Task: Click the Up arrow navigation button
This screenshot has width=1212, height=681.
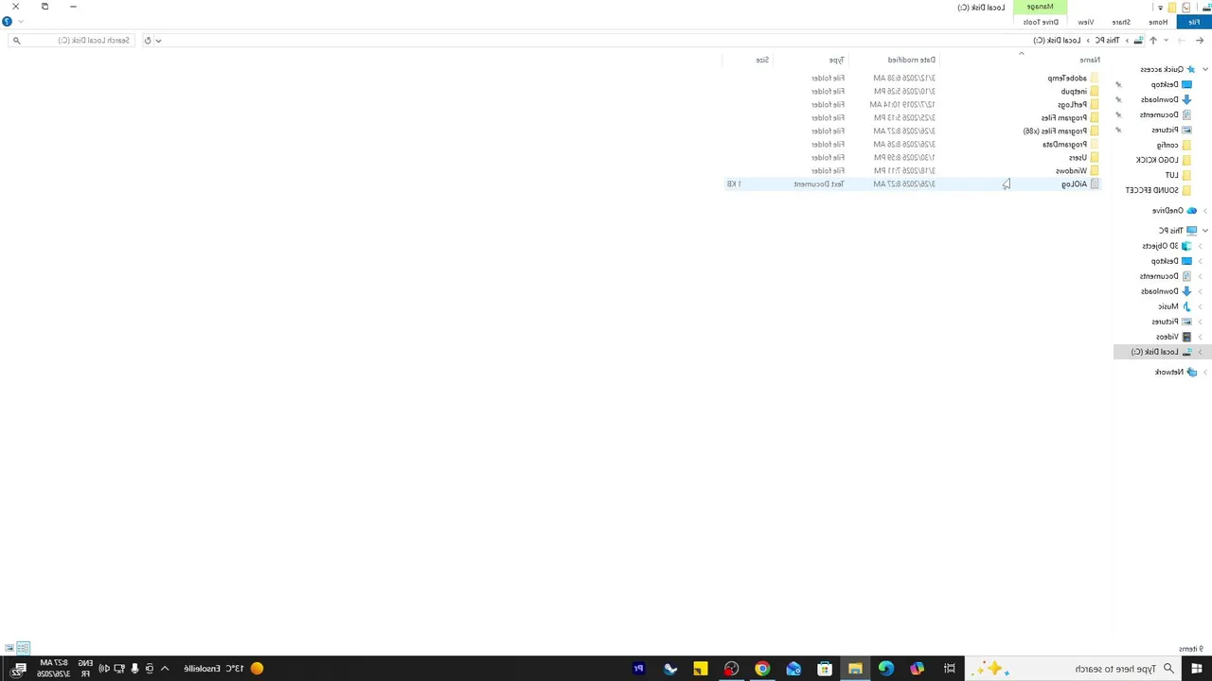Action: (1152, 40)
